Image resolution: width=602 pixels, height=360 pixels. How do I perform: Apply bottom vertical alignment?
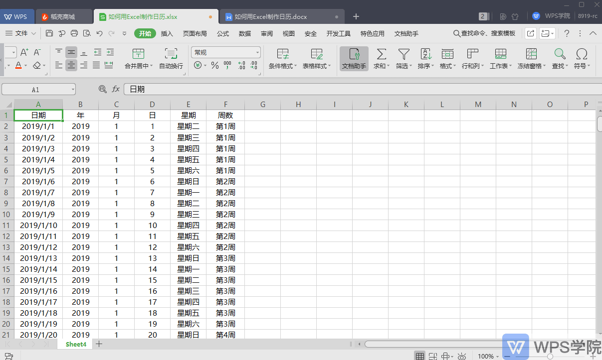click(x=84, y=52)
